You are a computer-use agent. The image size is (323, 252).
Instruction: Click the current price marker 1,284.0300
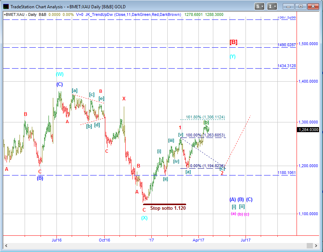[308, 130]
